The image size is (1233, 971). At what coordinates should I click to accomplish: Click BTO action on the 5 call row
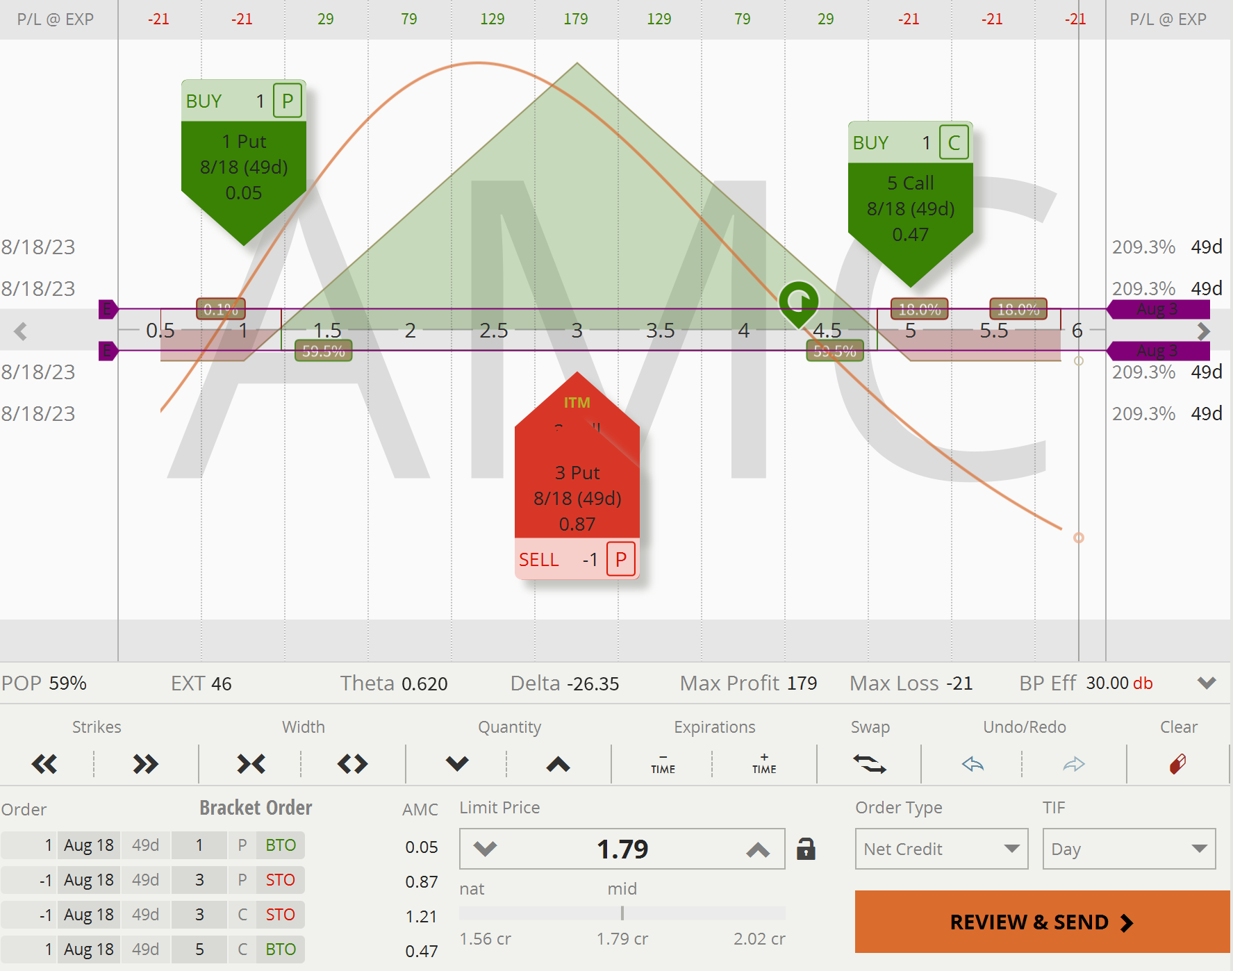click(x=281, y=949)
